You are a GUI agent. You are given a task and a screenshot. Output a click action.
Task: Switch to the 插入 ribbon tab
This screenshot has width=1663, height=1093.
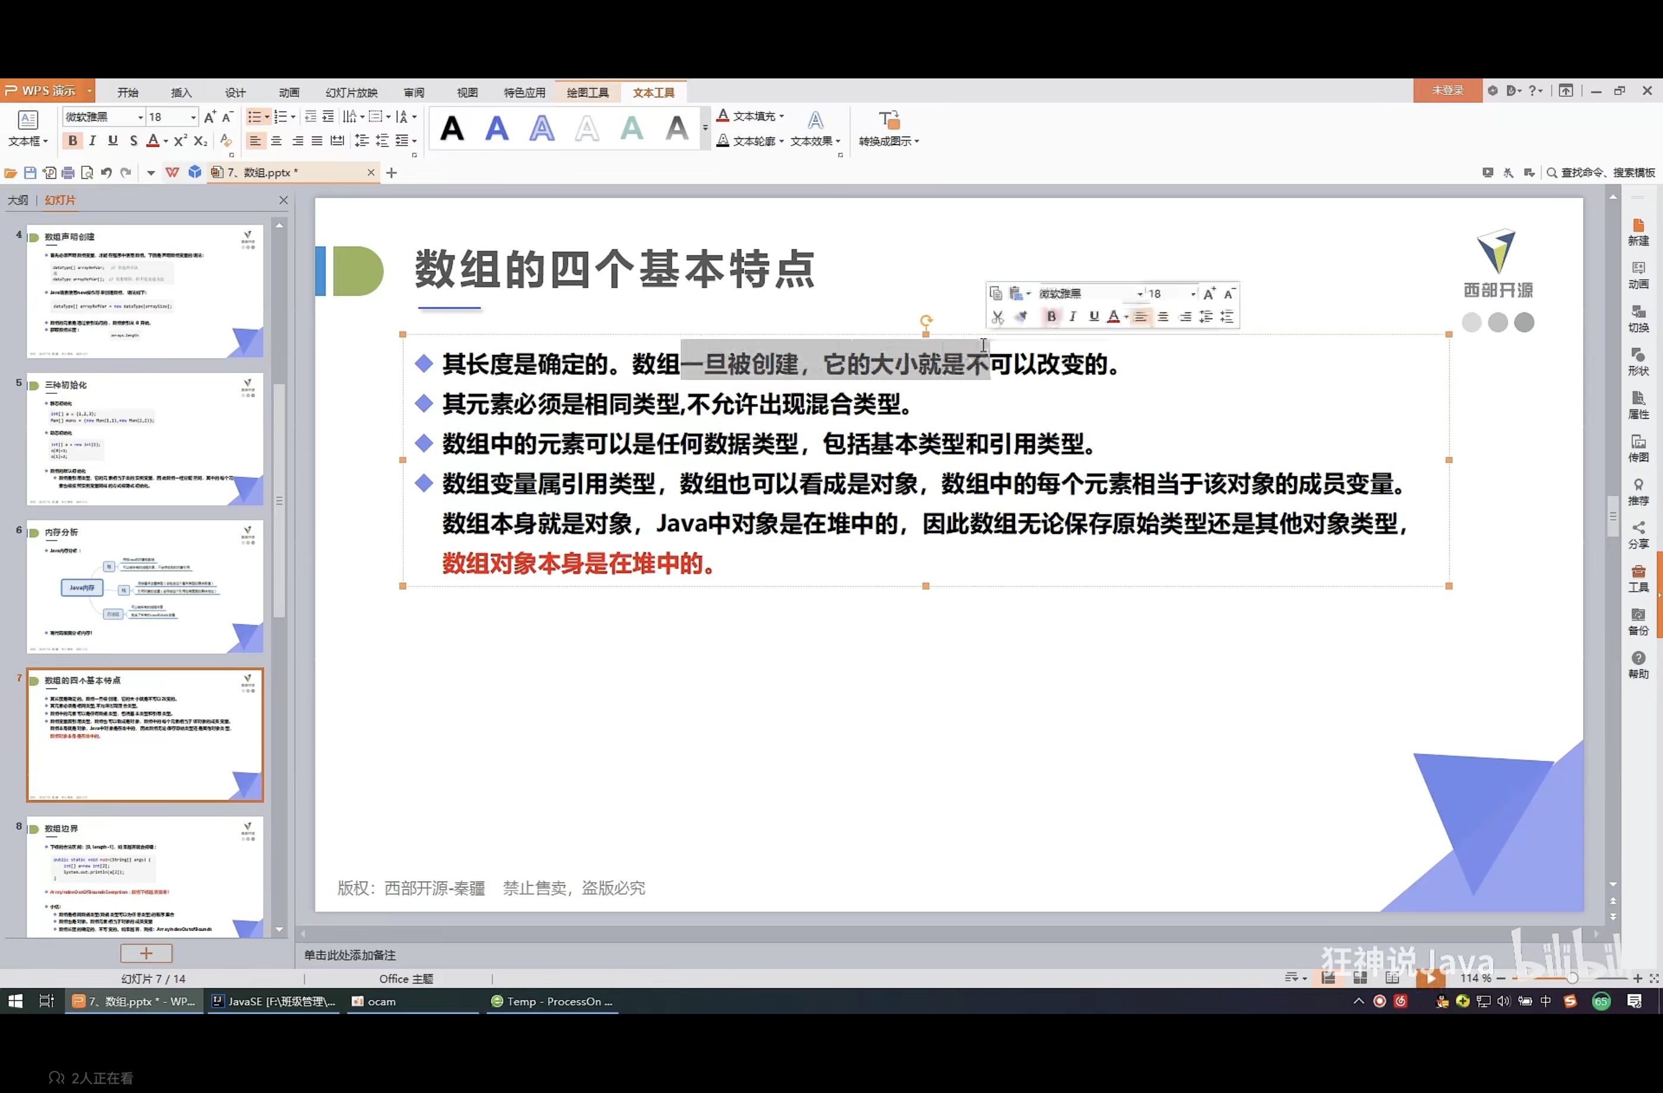(x=181, y=92)
